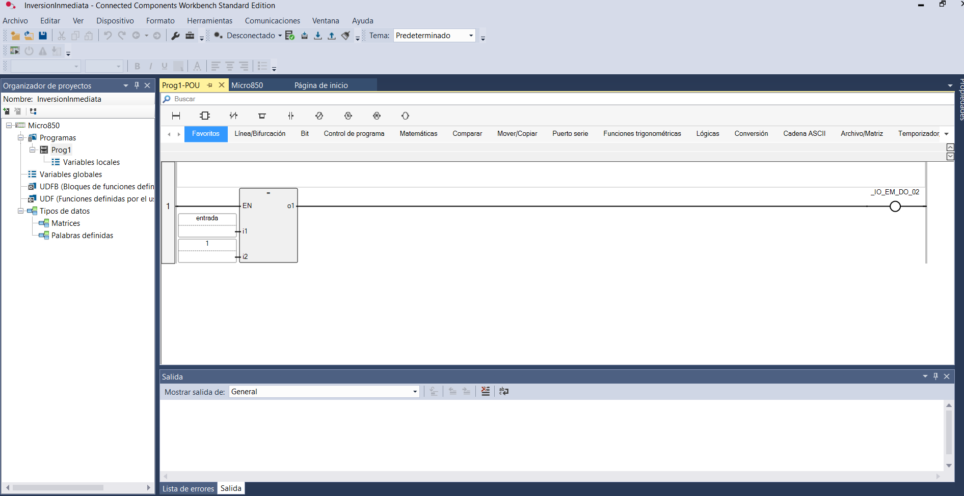Toggle pin on Organizador de proyectos panel
Screen dimensions: 964x496
click(x=137, y=85)
